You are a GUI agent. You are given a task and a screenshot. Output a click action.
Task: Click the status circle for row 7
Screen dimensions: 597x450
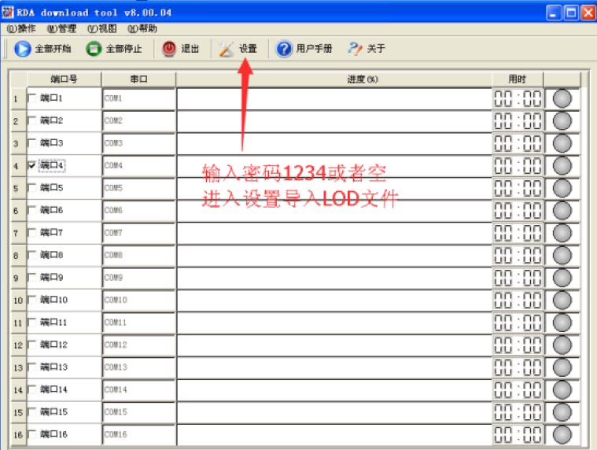[x=562, y=233]
